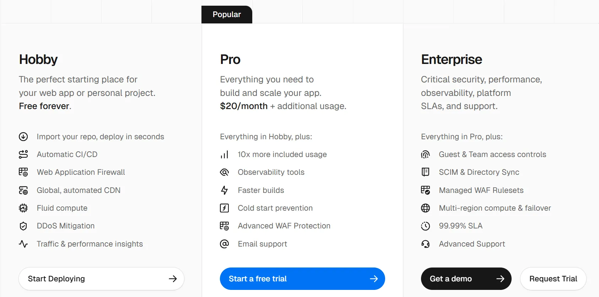Click the Request Trial button
This screenshot has height=297, width=599.
[x=553, y=279]
